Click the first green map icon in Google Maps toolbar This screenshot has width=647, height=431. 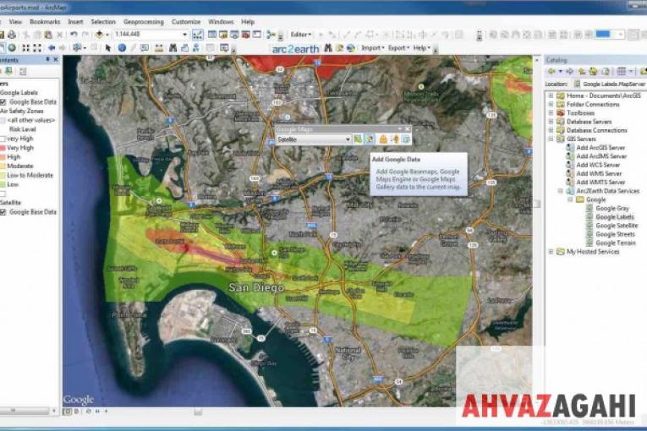[358, 139]
